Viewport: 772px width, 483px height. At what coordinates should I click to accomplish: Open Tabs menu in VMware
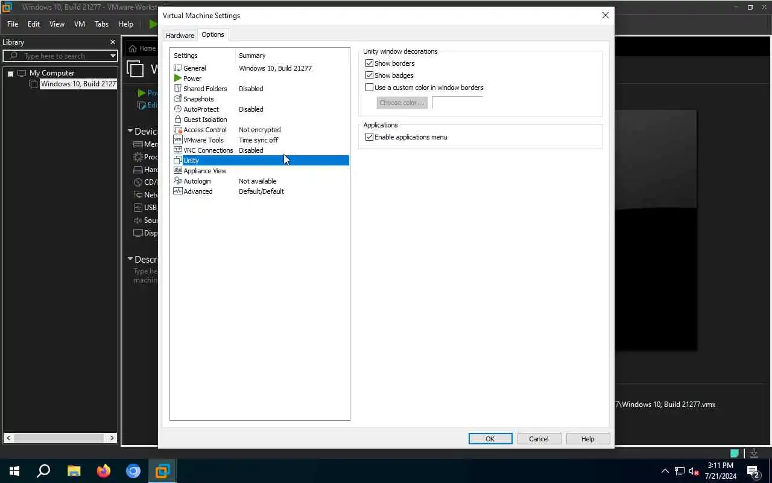pyautogui.click(x=102, y=24)
